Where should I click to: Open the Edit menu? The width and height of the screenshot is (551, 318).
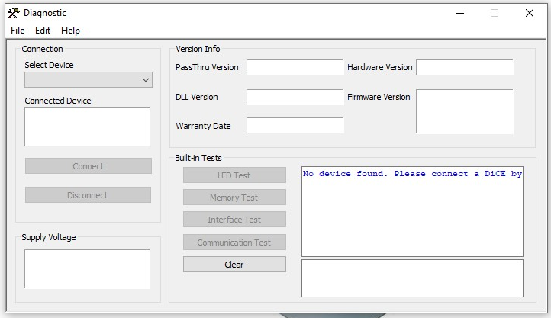point(43,31)
